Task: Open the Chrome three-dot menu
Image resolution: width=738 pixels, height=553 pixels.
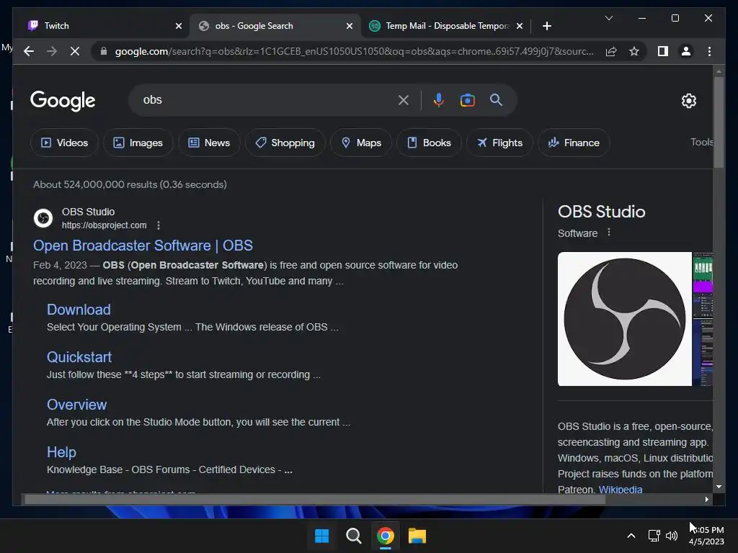Action: (709, 51)
